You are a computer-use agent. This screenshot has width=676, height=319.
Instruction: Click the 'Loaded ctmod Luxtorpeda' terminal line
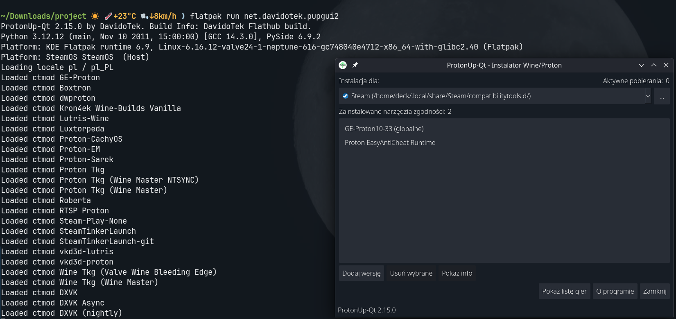tap(53, 129)
